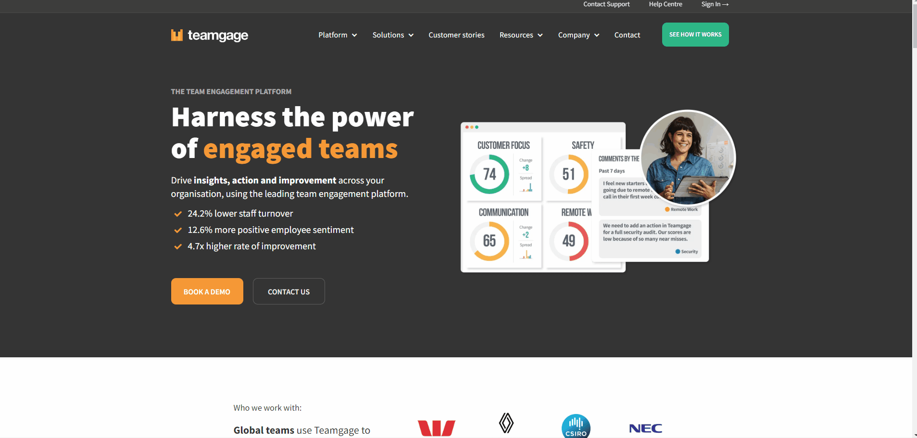This screenshot has height=438, width=917.
Task: Click the woman with tablet photo
Action: pyautogui.click(x=688, y=158)
